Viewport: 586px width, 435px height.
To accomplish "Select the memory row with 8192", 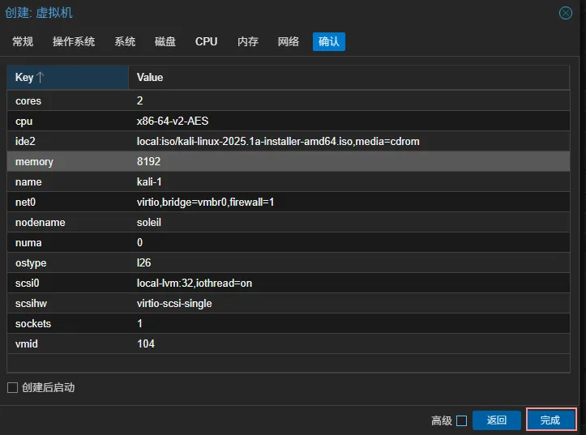I will tap(292, 162).
